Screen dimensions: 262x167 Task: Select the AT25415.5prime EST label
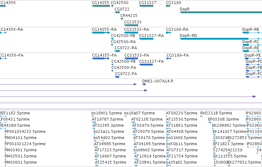[x=111, y=162]
